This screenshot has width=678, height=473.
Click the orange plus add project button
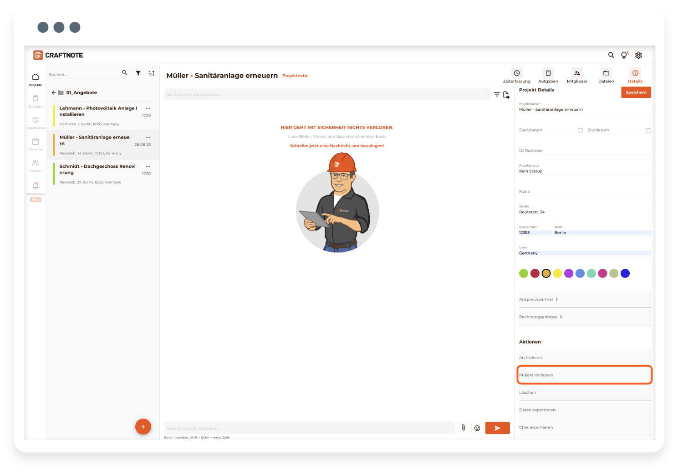pyautogui.click(x=143, y=427)
